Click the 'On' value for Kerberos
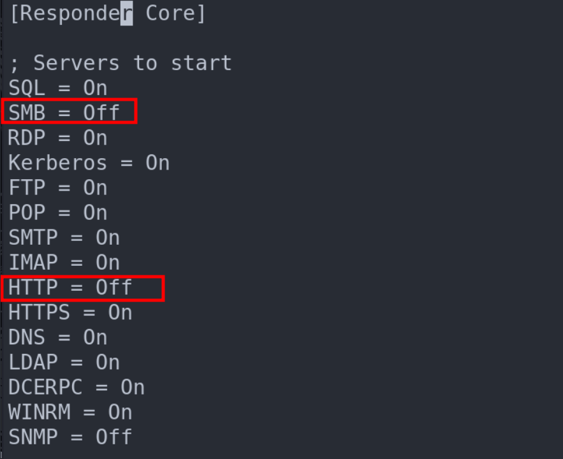The width and height of the screenshot is (563, 459). click(157, 163)
